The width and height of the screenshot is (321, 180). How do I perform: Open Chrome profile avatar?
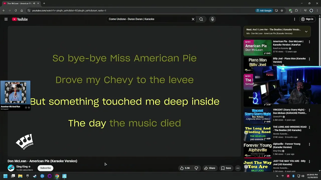tap(311, 10)
